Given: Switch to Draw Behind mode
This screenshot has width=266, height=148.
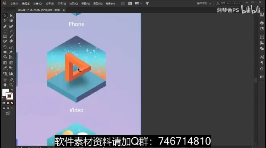Looking at the screenshot, I should (x=8, y=108).
